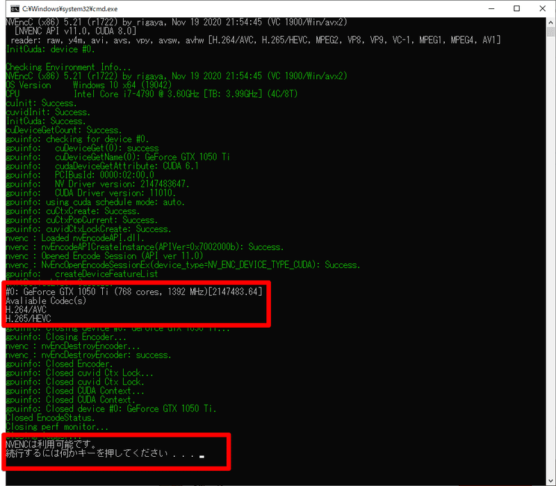
Task: Click 'Closed EncodeStatus.' line
Action: (50, 418)
